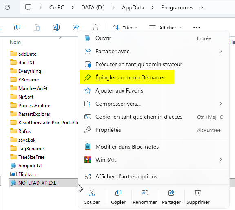
Task: Expand chevron after AppData in breadcrumb
Action: point(153,7)
